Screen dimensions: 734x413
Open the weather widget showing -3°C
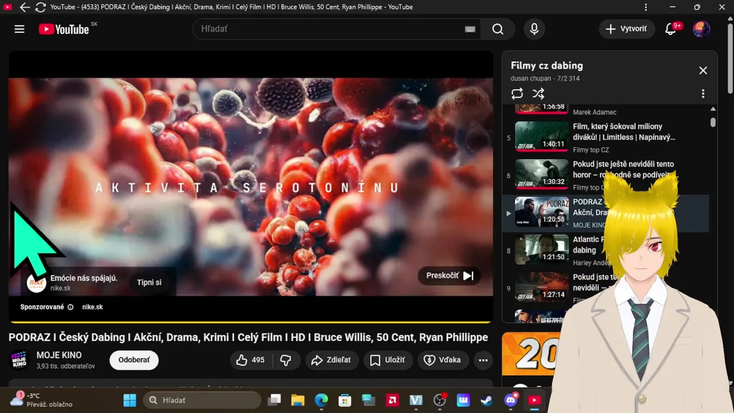(x=42, y=400)
